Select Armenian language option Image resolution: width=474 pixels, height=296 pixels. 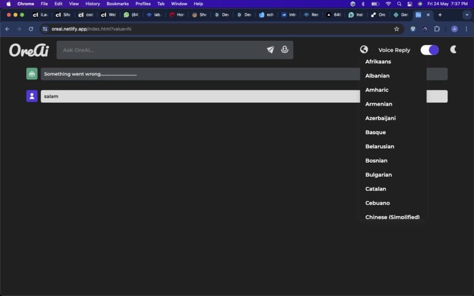coord(379,104)
